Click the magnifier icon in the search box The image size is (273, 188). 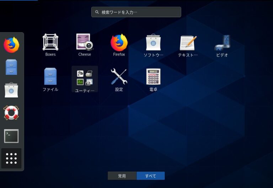97,12
